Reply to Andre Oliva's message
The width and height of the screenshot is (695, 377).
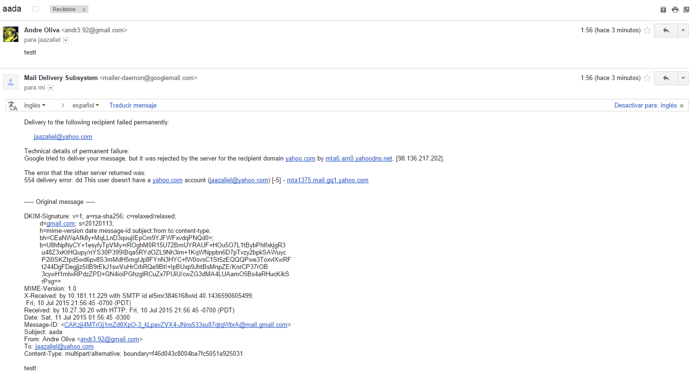(x=666, y=30)
